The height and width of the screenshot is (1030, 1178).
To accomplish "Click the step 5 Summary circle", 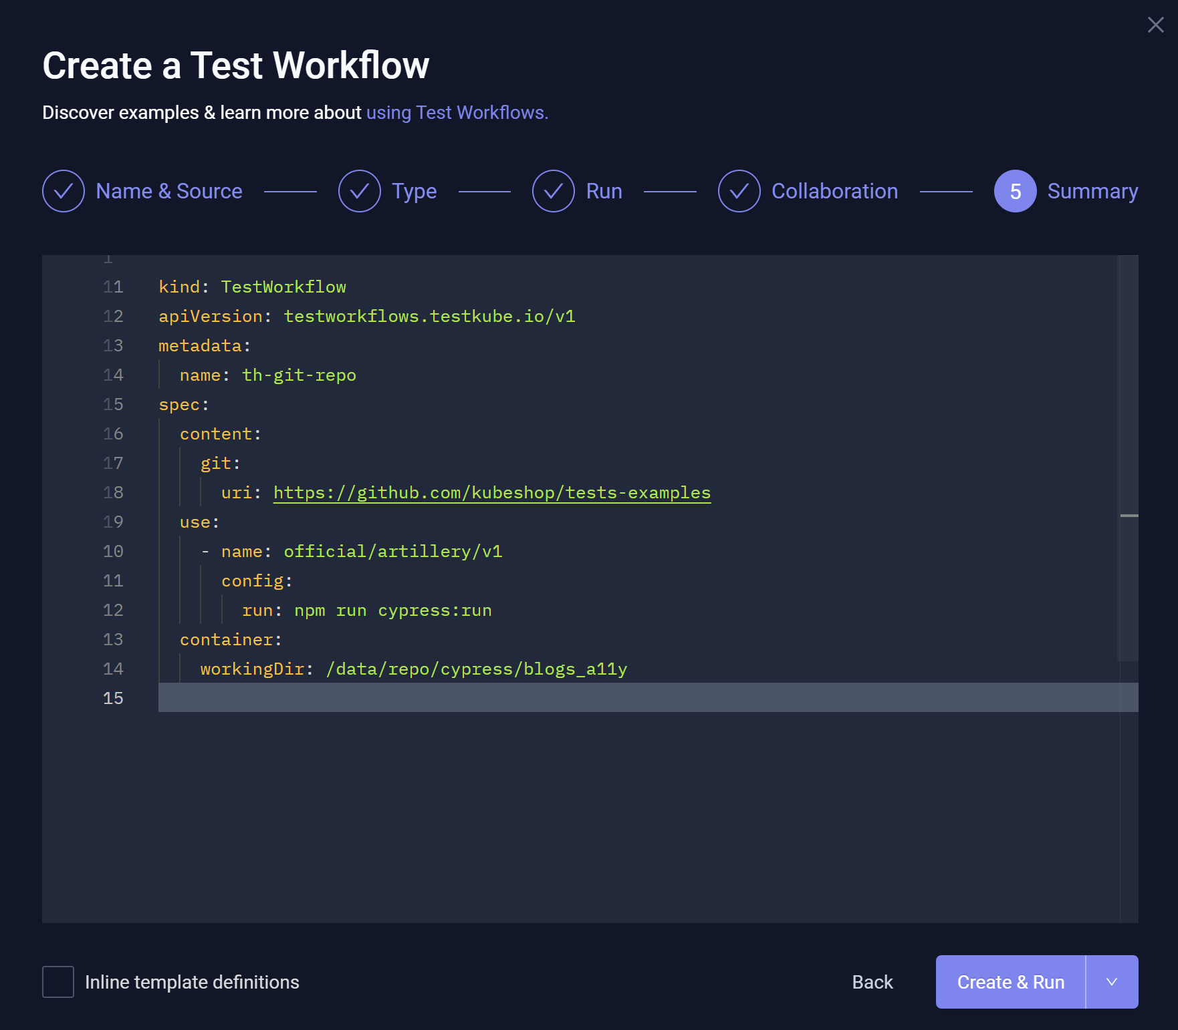I will pyautogui.click(x=1015, y=191).
